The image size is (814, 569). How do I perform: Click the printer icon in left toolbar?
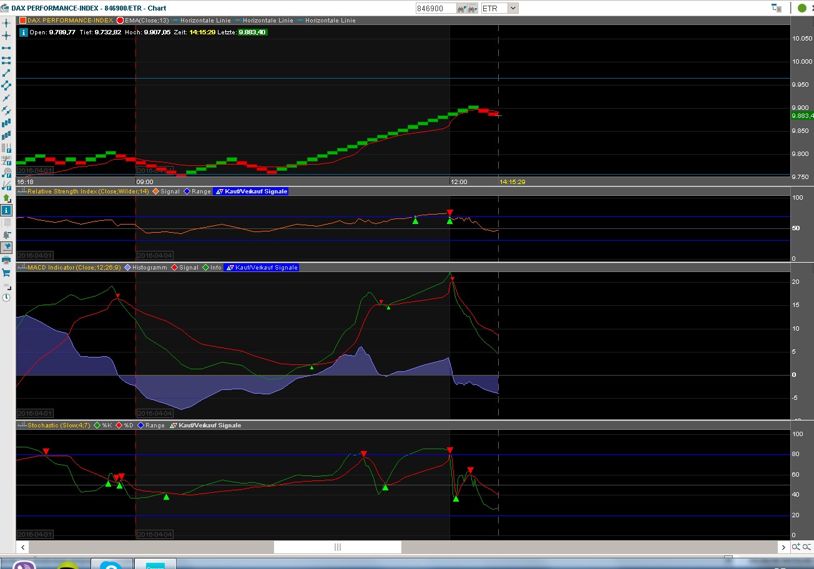[x=7, y=260]
